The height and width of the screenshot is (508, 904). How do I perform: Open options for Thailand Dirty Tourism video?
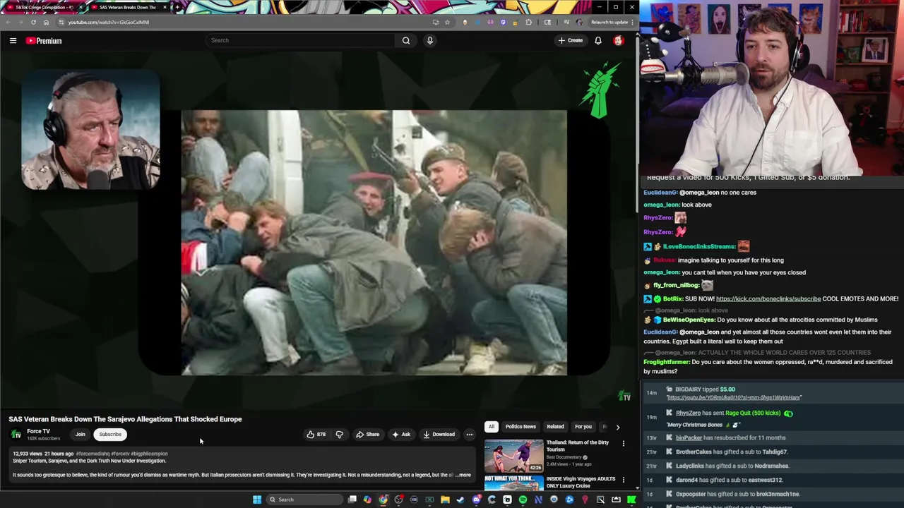[623, 443]
